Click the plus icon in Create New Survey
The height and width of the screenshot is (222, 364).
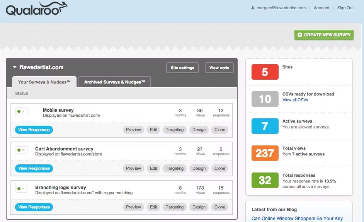click(x=300, y=35)
